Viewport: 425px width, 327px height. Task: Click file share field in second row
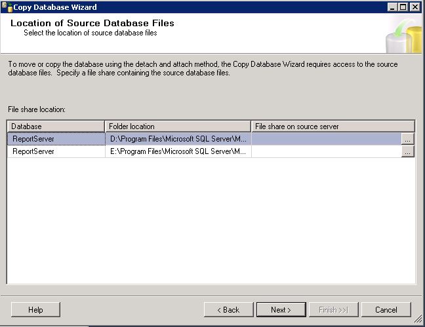[x=327, y=151]
